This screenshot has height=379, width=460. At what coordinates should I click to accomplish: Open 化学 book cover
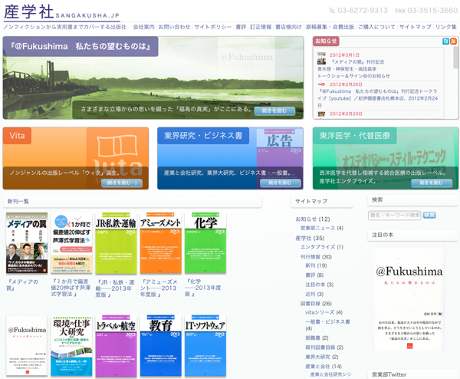pyautogui.click(x=205, y=243)
